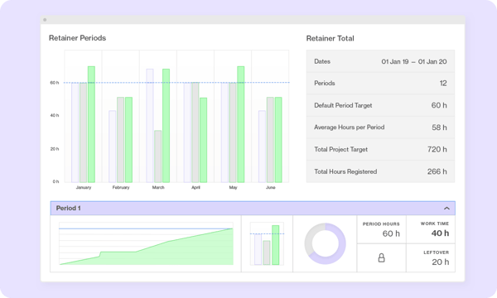
Task: Click the purple donut chart
Action: coord(326,243)
